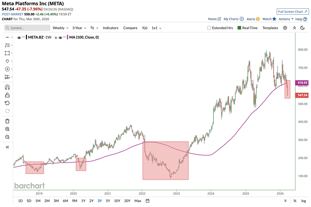Delete drawings with the trash icon

[7, 121]
